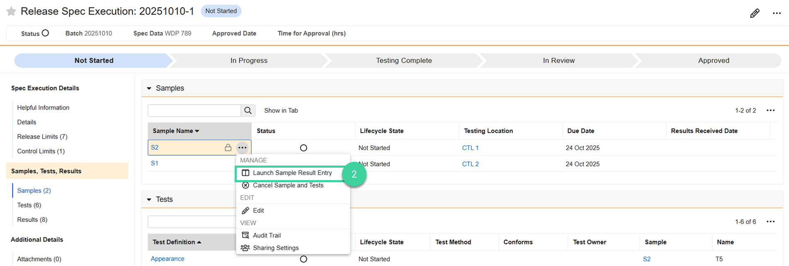Screen dimensions: 789x266
Task: Click the Audit Trail icon in the menu
Action: [245, 235]
